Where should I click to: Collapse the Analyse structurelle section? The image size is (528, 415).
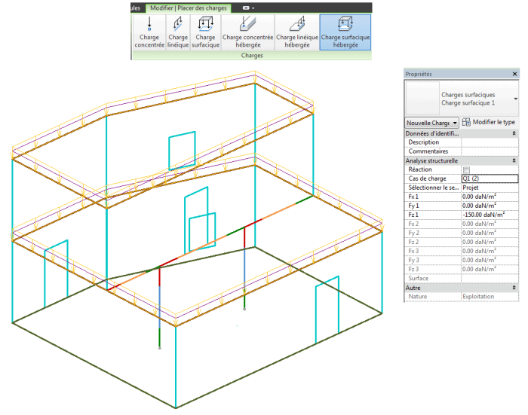(514, 160)
